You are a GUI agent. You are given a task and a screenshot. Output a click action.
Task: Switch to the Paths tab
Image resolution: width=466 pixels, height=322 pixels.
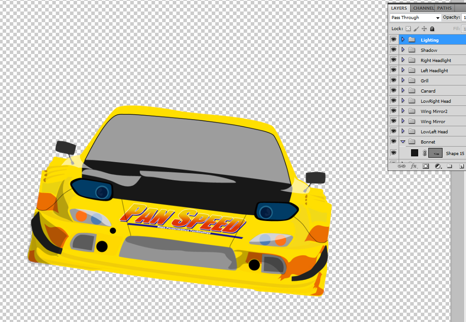click(444, 8)
